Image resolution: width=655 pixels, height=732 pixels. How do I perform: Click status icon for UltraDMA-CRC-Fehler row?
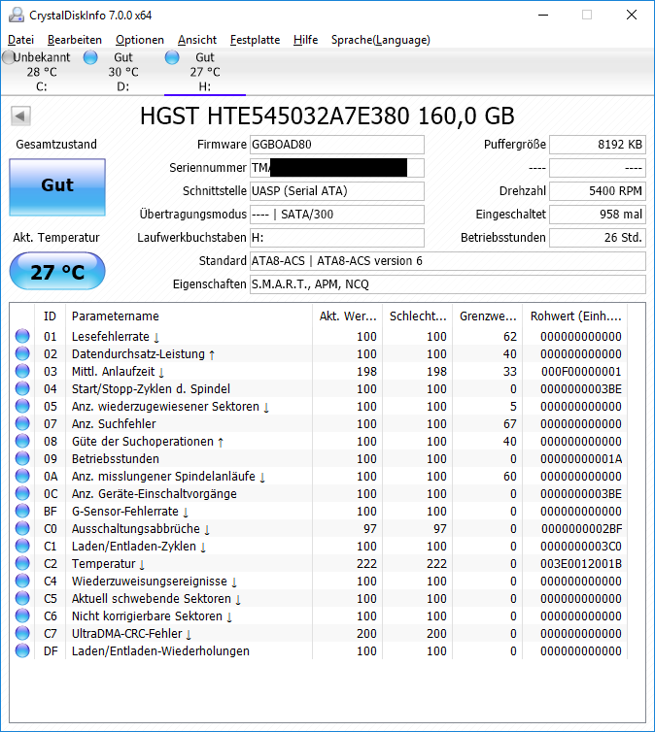pyautogui.click(x=22, y=633)
